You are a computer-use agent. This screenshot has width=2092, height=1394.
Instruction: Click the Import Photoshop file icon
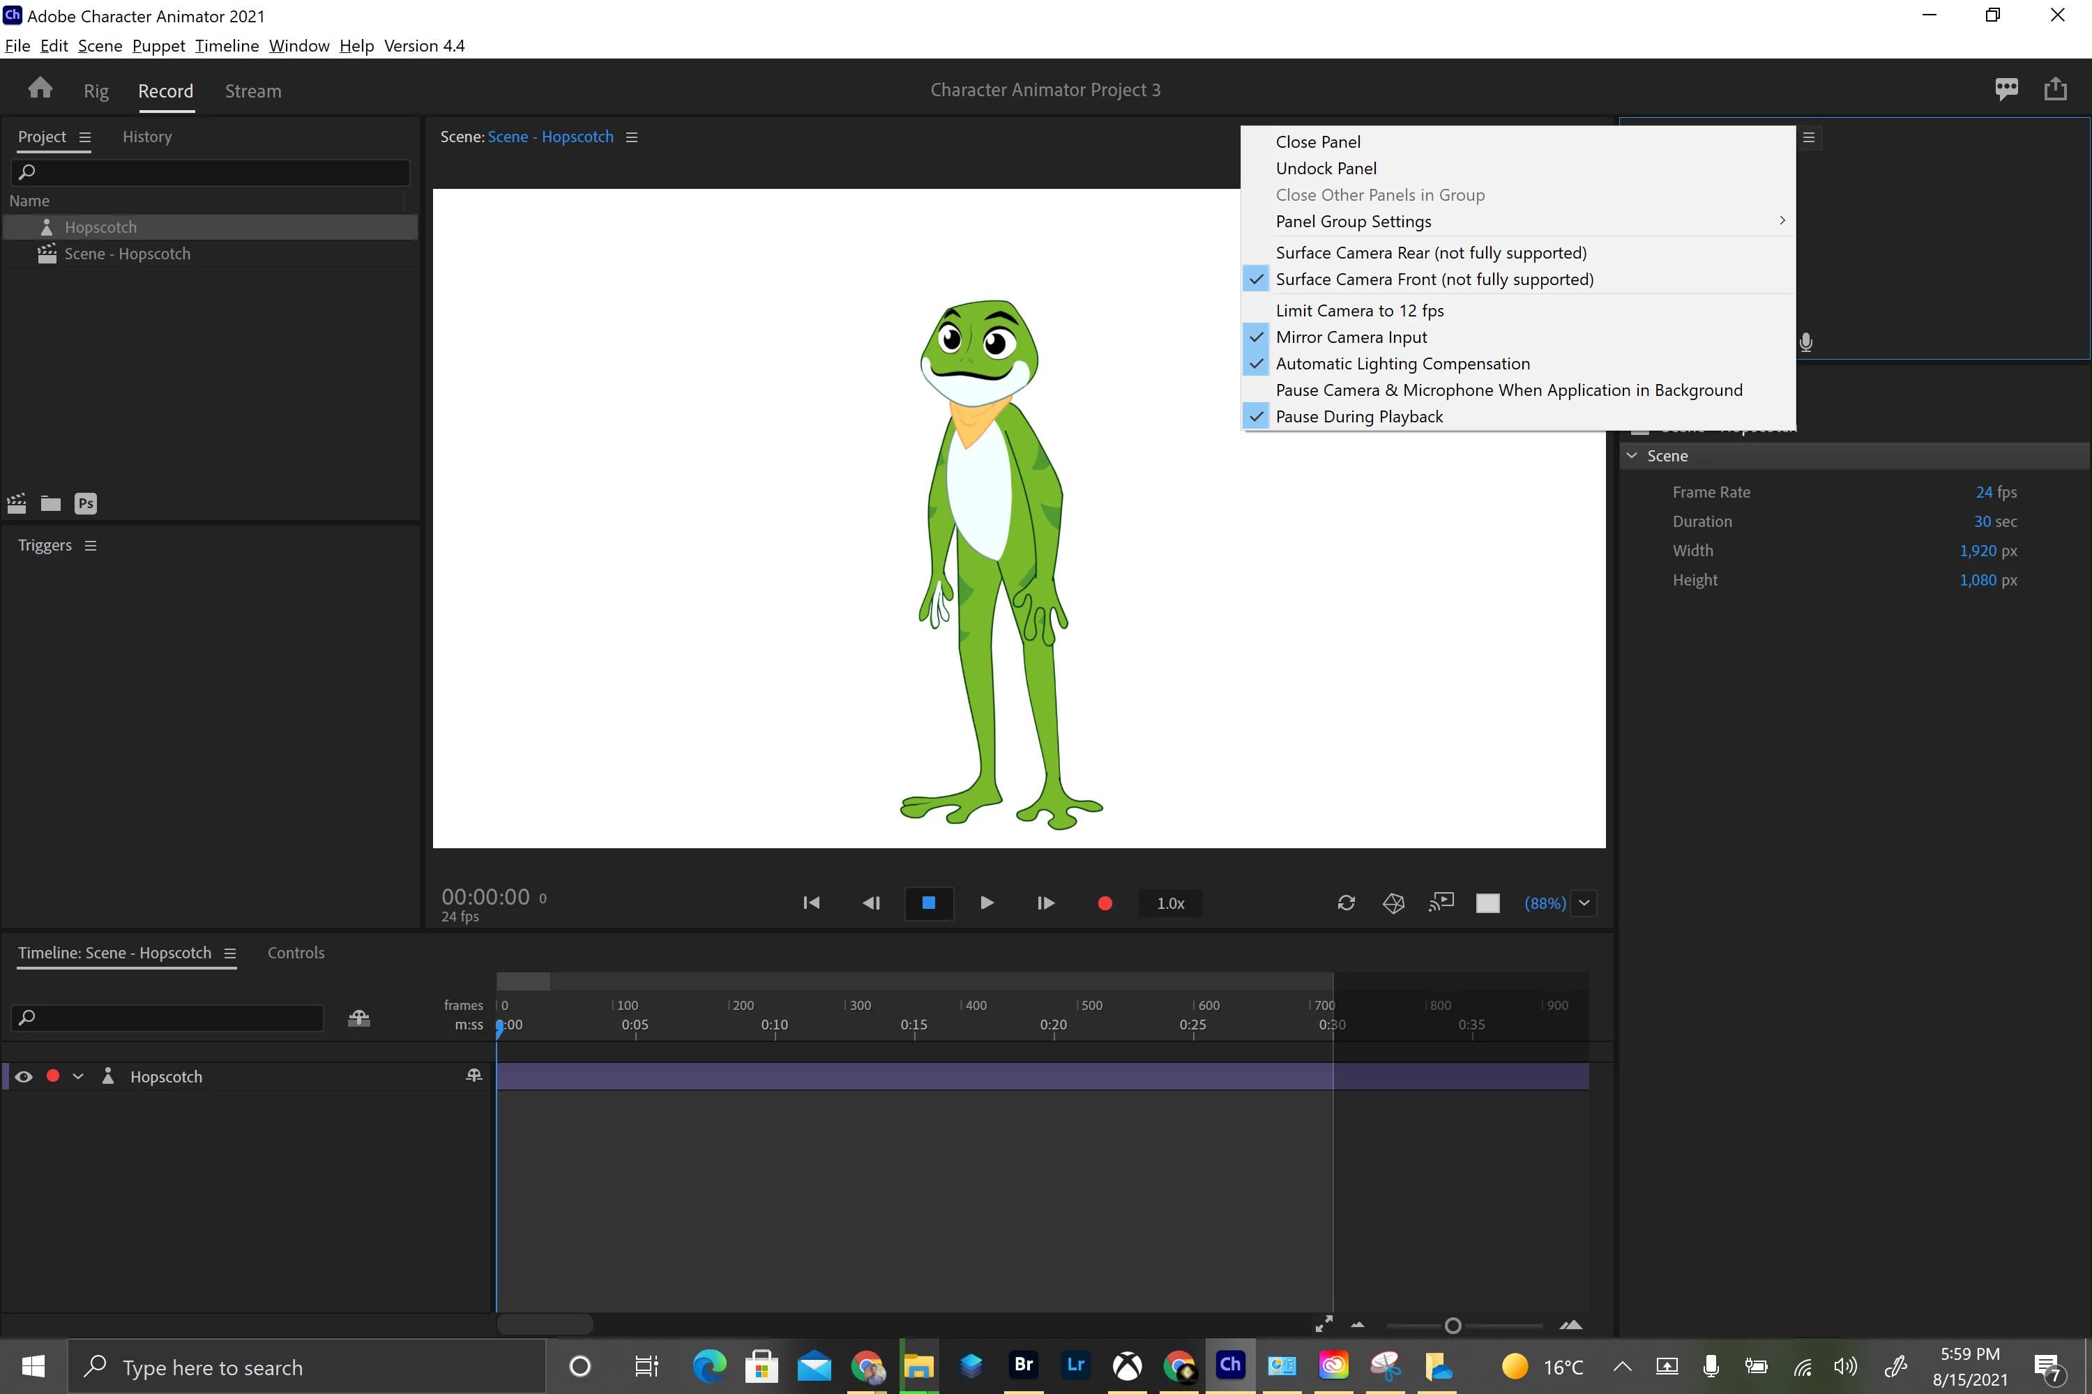click(x=85, y=503)
